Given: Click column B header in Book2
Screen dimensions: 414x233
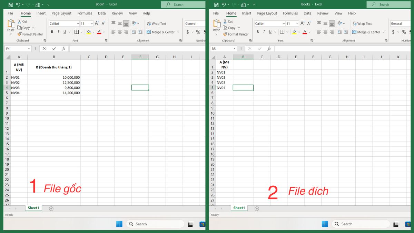Looking at the screenshot, I should pyautogui.click(x=243, y=57).
